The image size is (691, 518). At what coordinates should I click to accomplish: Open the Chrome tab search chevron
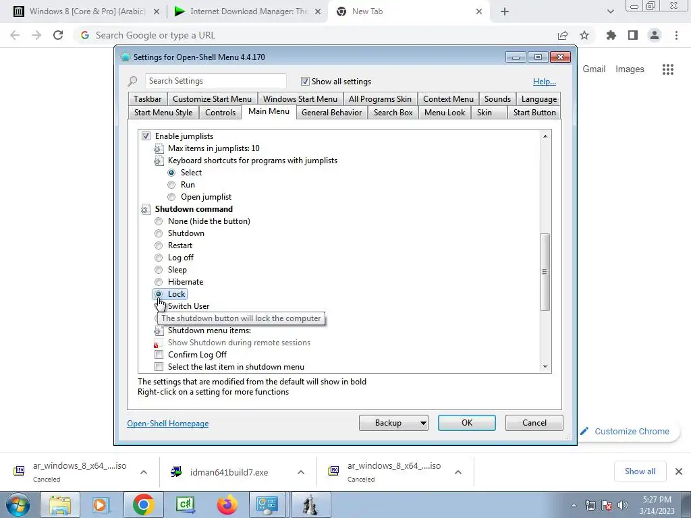pyautogui.click(x=610, y=11)
